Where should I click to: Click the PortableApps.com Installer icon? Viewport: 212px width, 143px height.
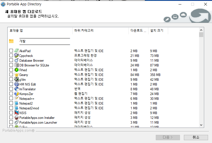[17, 117]
